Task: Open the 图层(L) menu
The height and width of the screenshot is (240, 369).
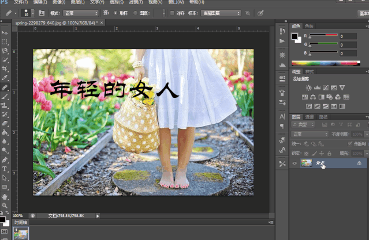Action: tap(77, 2)
